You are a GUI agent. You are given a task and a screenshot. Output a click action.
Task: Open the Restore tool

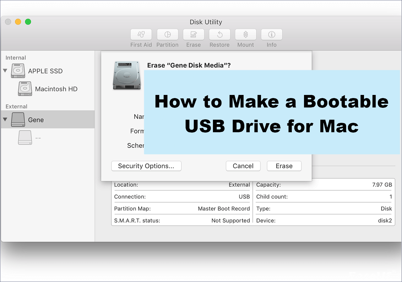(219, 34)
